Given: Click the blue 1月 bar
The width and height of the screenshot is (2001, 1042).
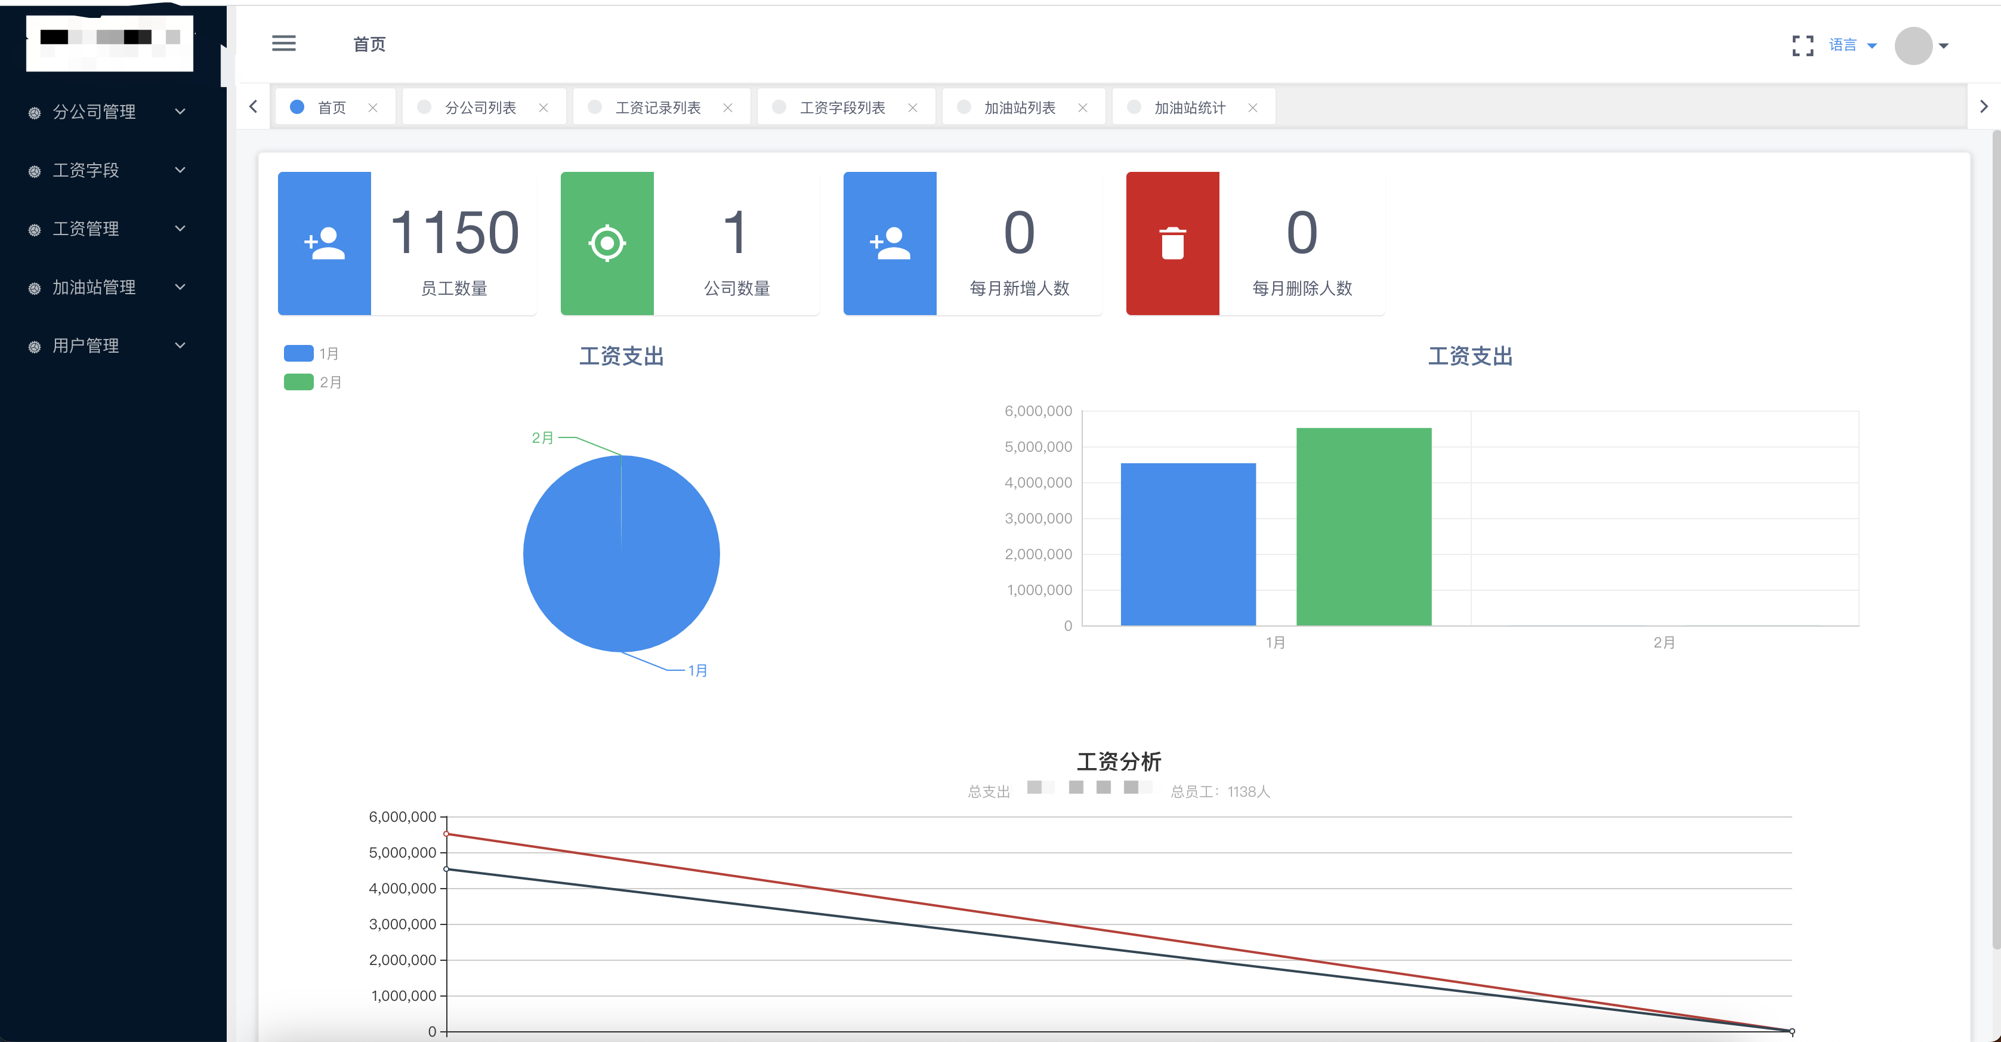Looking at the screenshot, I should tap(1188, 544).
